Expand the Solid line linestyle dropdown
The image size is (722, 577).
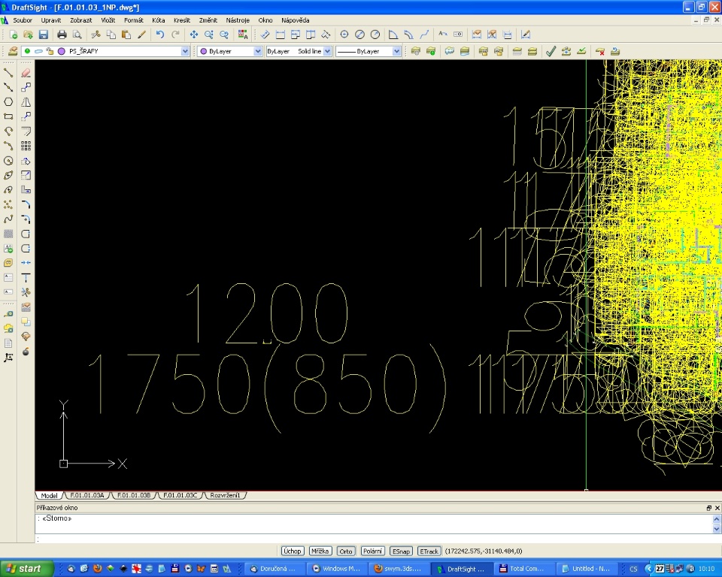[x=327, y=51]
